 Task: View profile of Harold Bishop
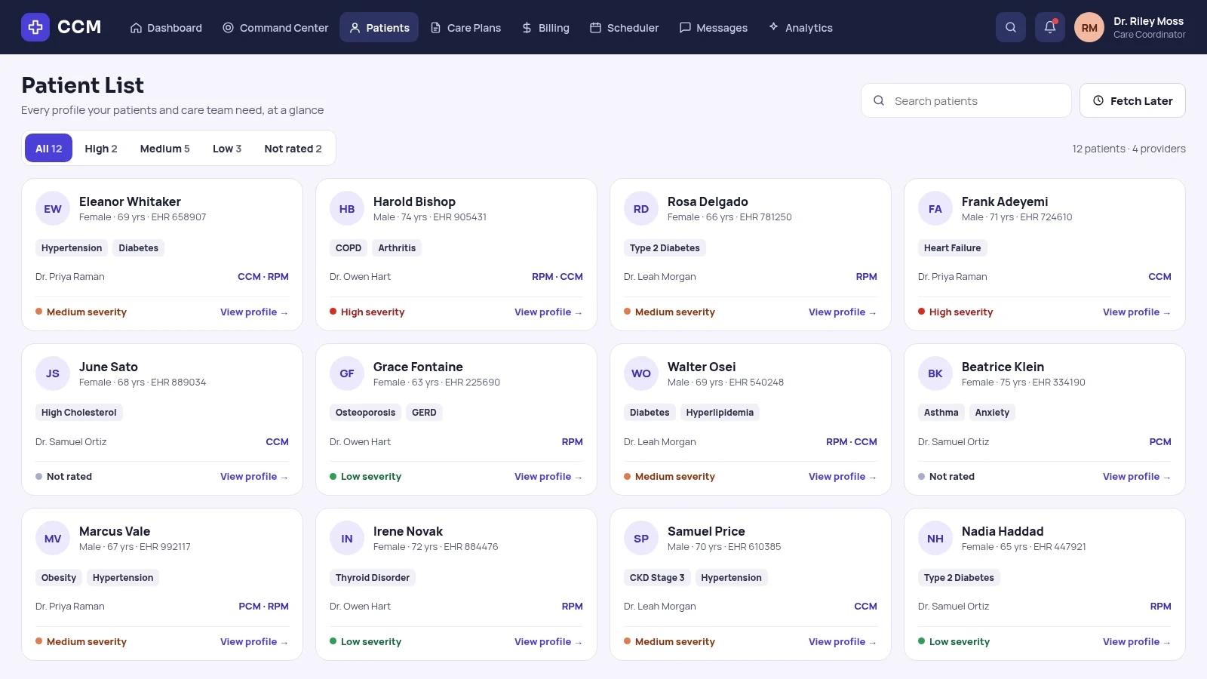pos(548,312)
